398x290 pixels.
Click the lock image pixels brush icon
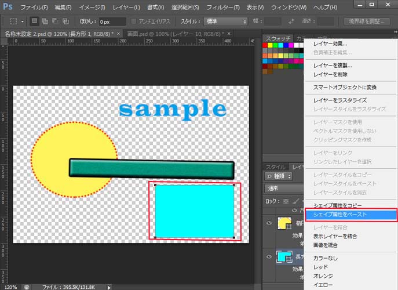(x=295, y=201)
